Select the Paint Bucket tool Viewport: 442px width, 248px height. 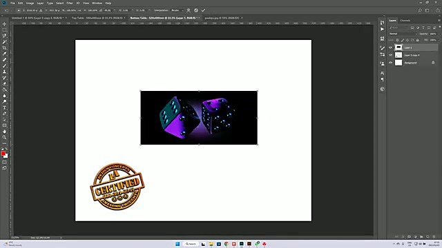pyautogui.click(x=4, y=90)
